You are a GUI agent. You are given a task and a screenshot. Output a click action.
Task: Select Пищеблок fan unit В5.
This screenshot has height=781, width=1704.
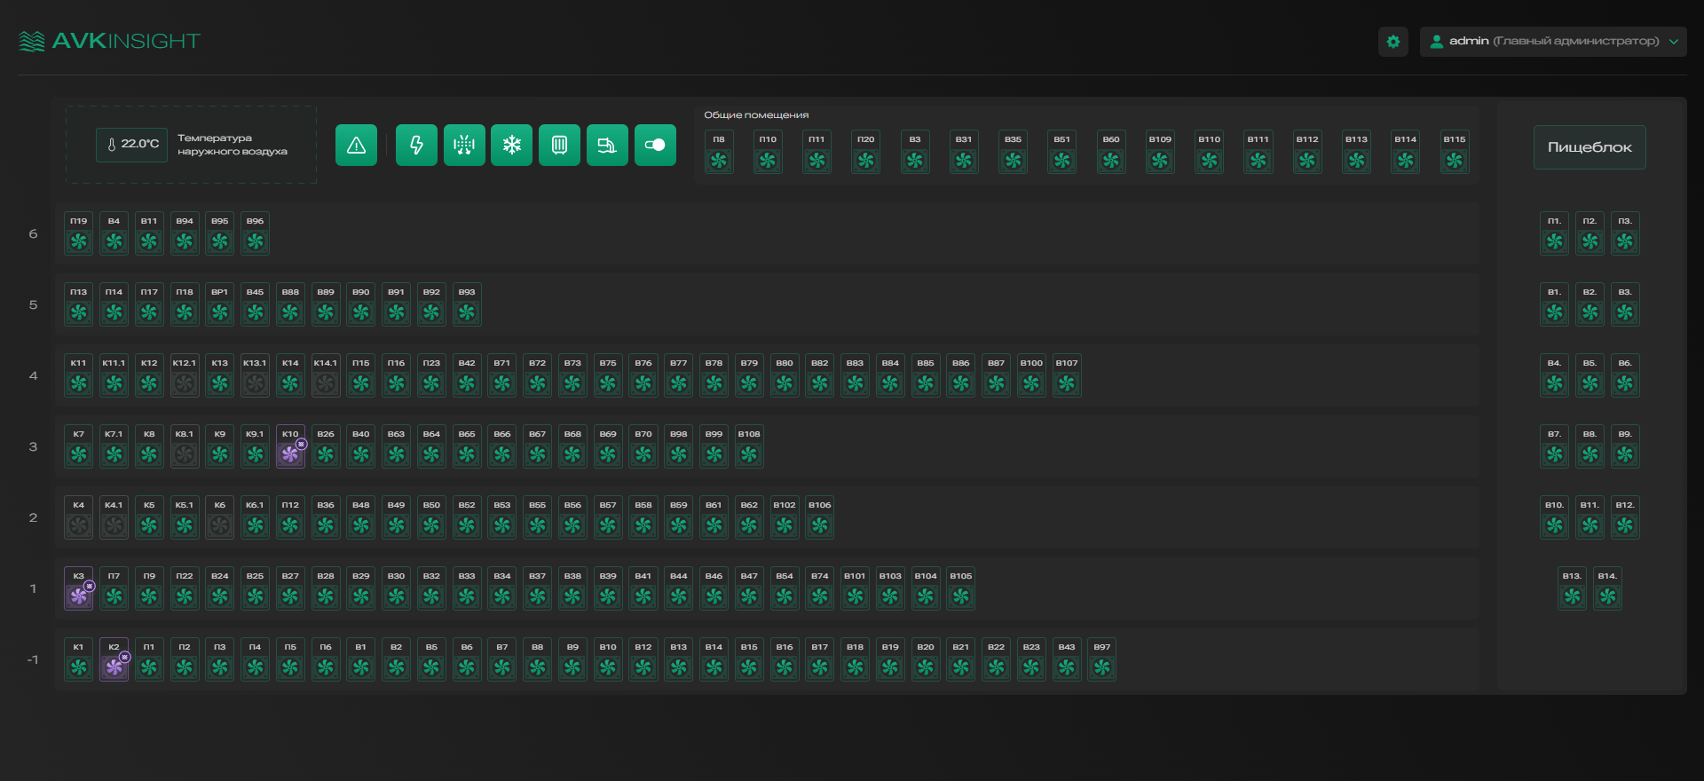(1590, 375)
